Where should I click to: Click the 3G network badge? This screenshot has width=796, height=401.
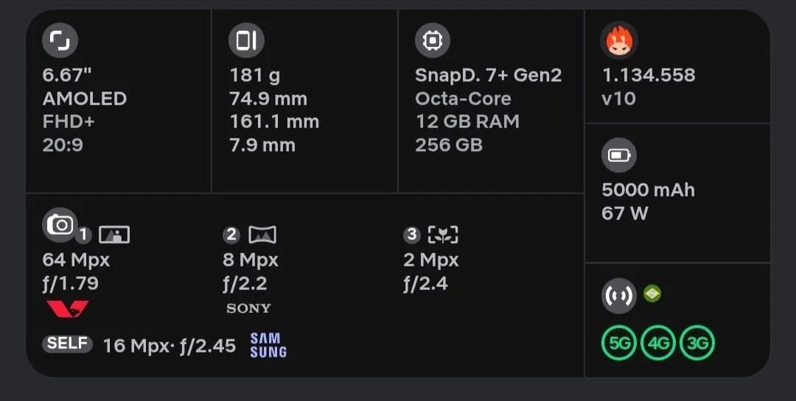tap(697, 343)
